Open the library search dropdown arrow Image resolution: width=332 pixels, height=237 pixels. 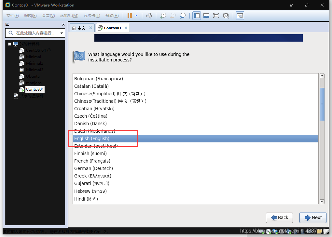(x=62, y=33)
